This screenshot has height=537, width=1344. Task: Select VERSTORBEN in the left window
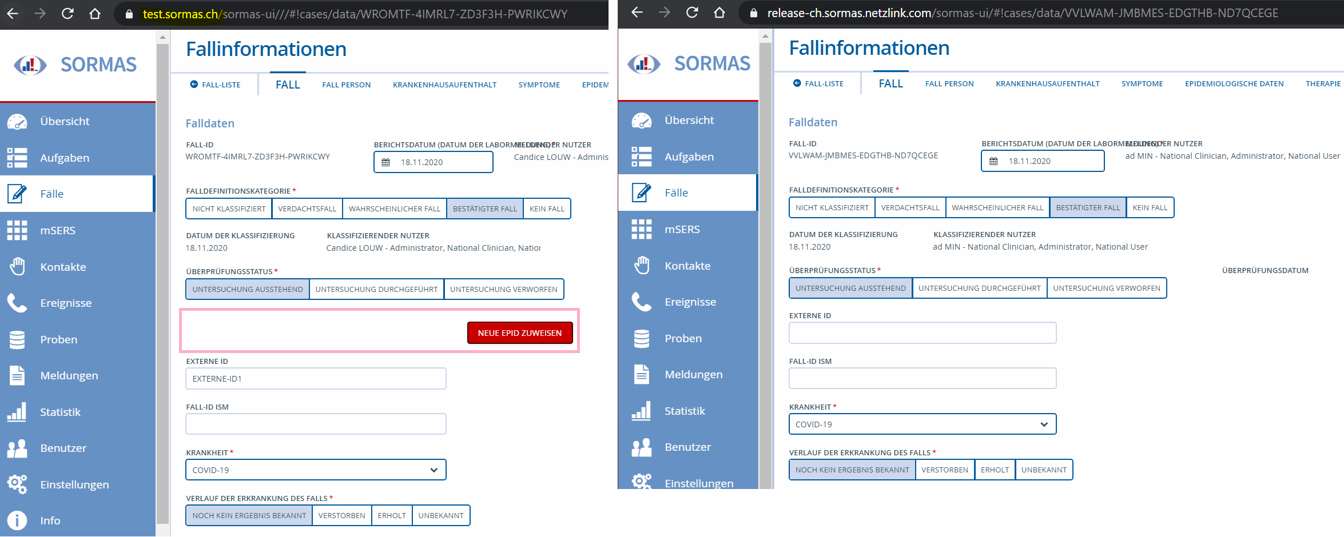341,515
